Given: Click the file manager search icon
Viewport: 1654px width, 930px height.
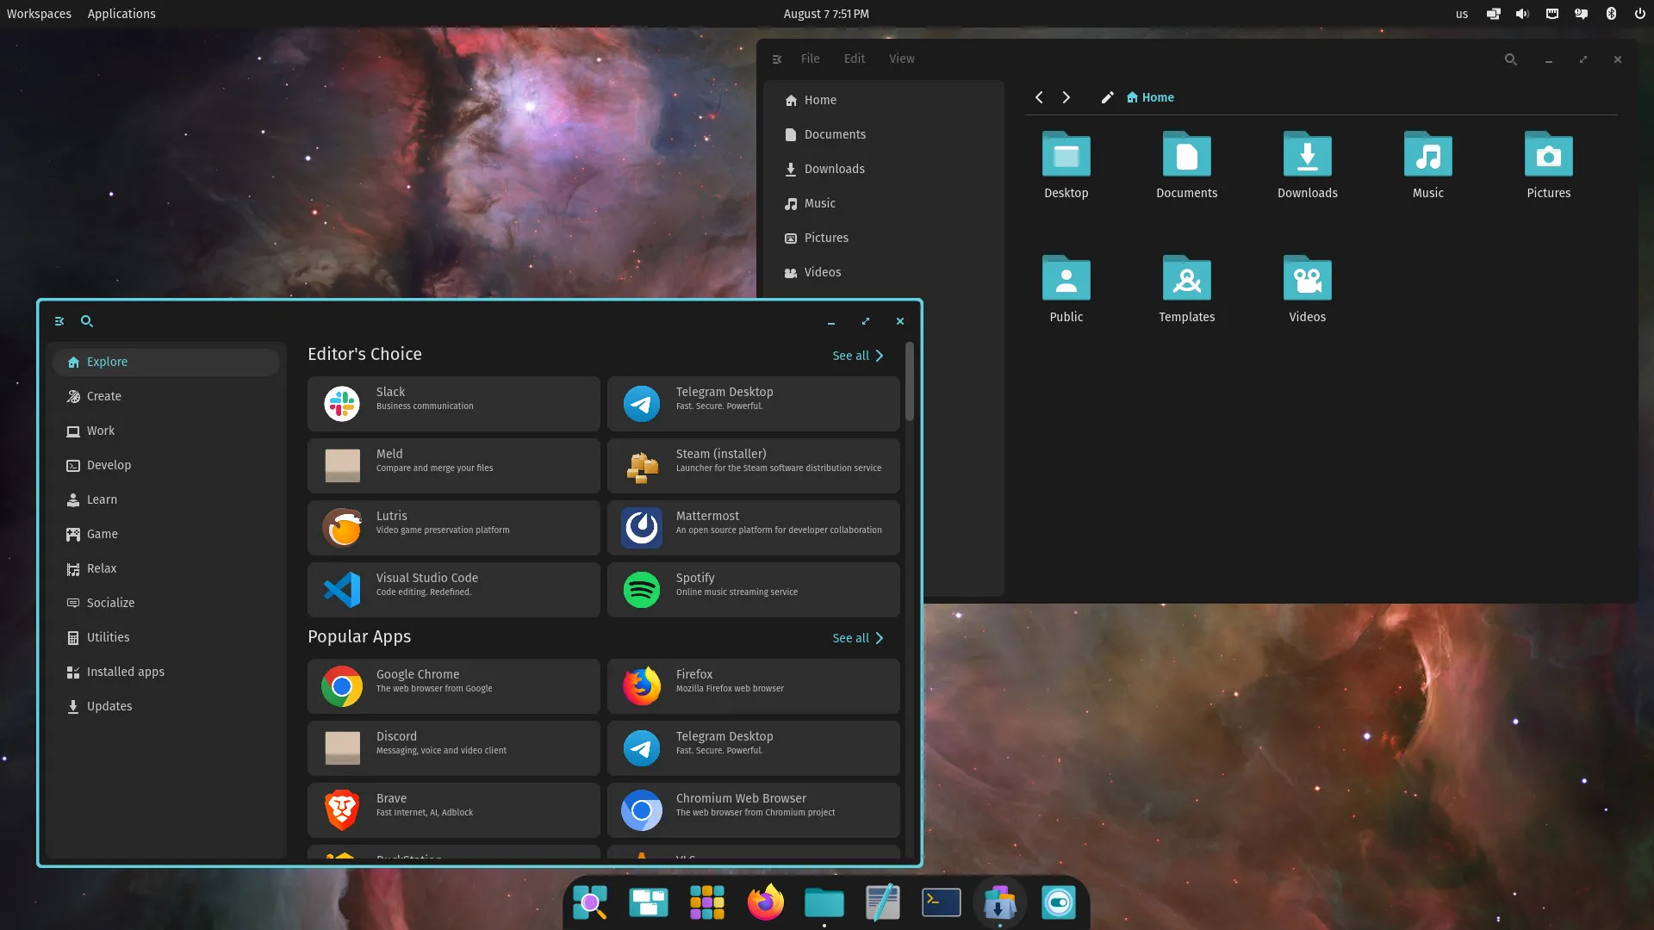Looking at the screenshot, I should [x=1510, y=59].
